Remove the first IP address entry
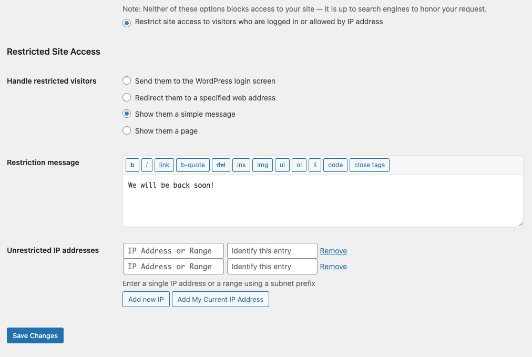Image resolution: width=532 pixels, height=357 pixels. point(333,251)
